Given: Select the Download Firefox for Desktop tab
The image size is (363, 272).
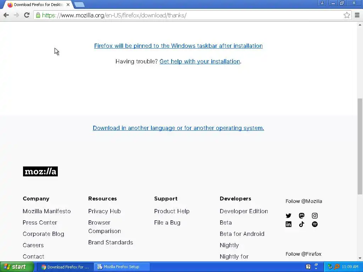Looking at the screenshot, I should click(38, 5).
